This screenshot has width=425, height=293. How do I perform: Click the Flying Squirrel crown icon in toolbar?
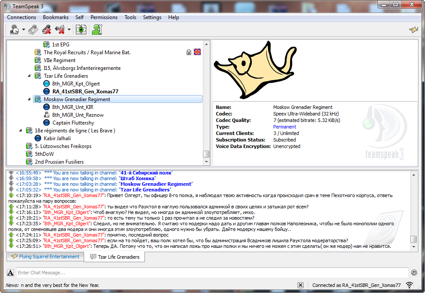tap(414, 30)
